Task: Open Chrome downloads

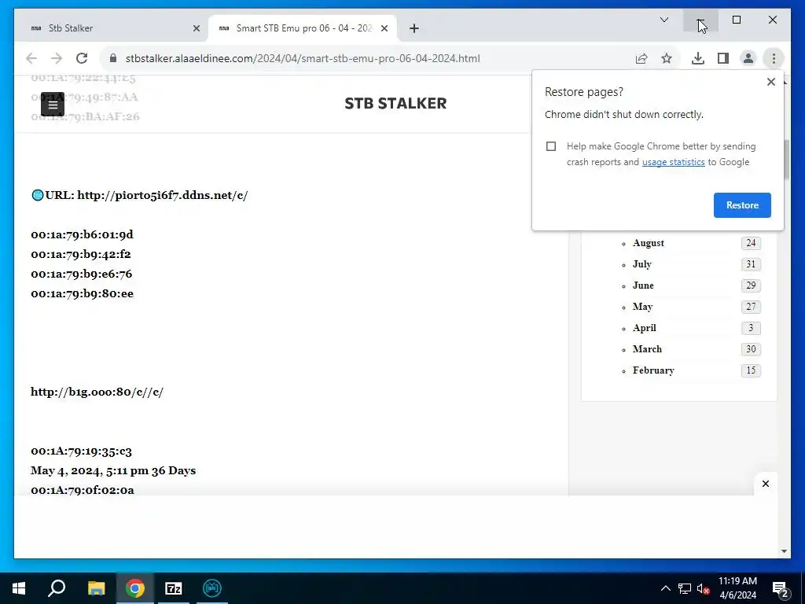Action: 698,58
